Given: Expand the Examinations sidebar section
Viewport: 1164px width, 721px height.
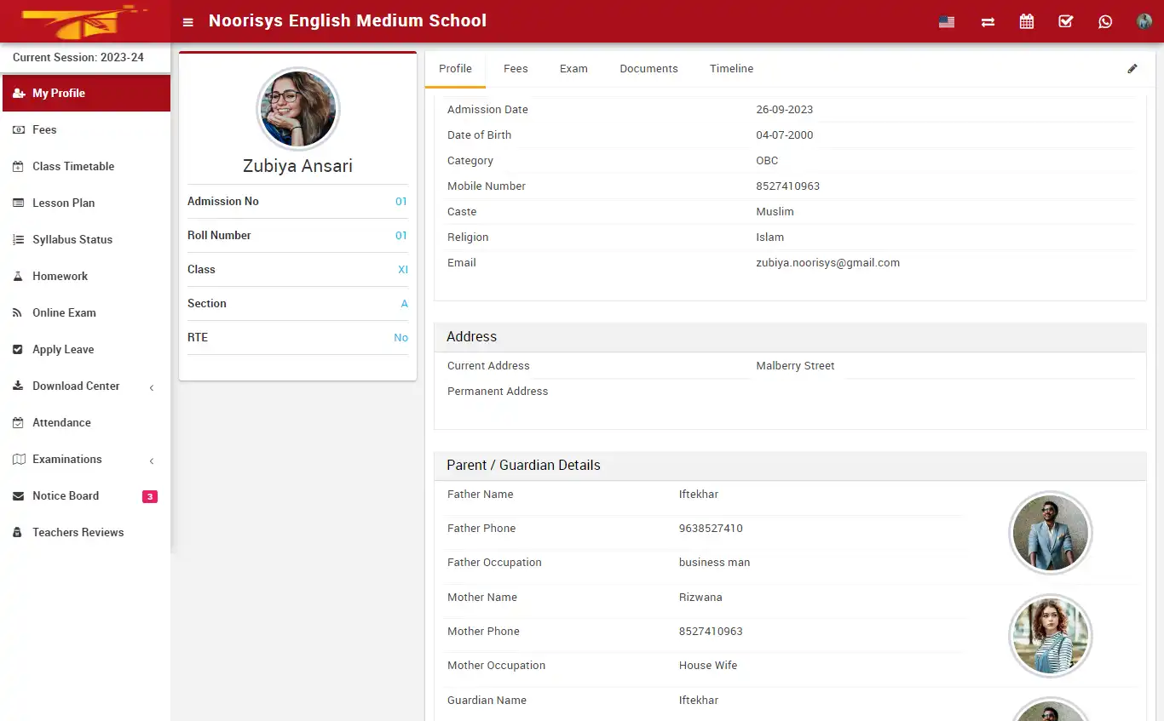Looking at the screenshot, I should click(x=67, y=459).
